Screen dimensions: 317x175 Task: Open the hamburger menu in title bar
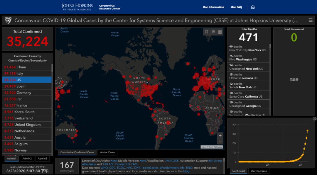point(311,20)
